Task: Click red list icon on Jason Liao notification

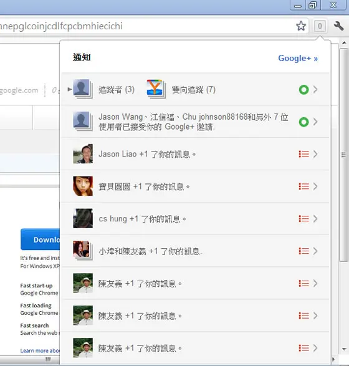Action: (304, 154)
